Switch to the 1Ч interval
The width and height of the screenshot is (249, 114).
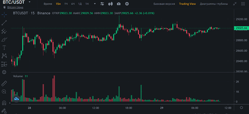click(x=66, y=4)
